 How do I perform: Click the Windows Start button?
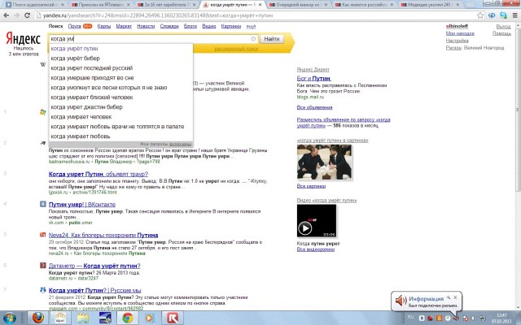click(x=11, y=317)
